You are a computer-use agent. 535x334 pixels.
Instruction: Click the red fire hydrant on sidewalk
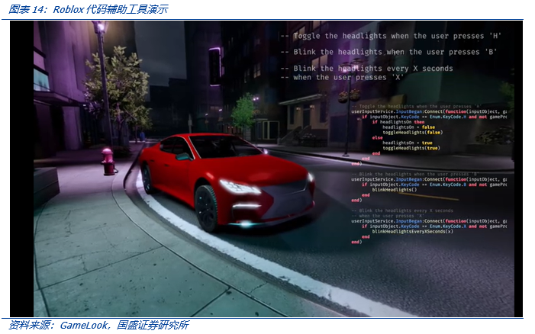pyautogui.click(x=108, y=160)
